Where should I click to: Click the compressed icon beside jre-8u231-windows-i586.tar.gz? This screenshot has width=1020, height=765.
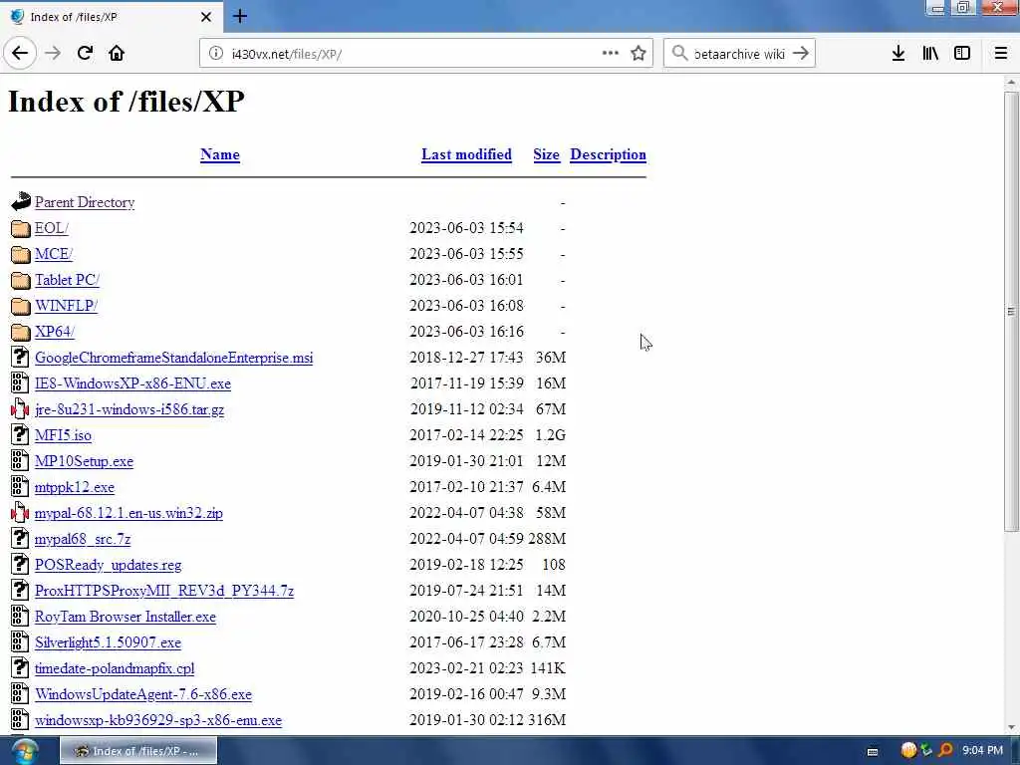tap(20, 409)
